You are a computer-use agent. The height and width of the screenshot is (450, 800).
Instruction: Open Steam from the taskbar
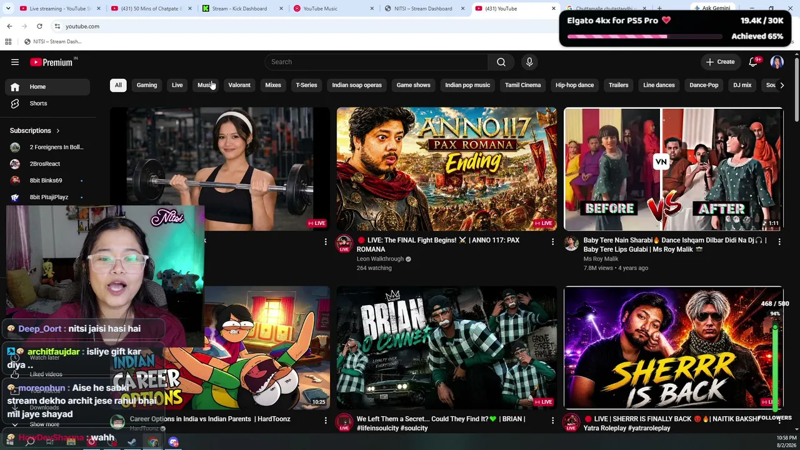(132, 442)
